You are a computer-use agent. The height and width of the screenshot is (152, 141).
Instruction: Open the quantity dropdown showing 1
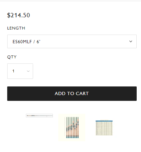pos(20,71)
